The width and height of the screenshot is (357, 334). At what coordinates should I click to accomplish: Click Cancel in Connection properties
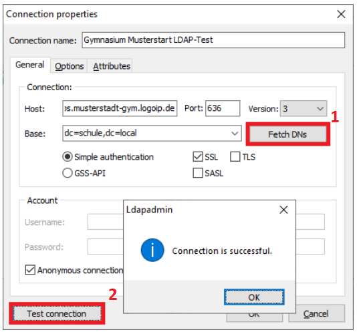[316, 314]
